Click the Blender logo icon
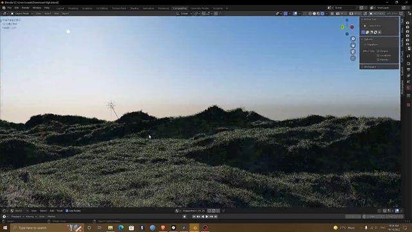 tap(4, 8)
